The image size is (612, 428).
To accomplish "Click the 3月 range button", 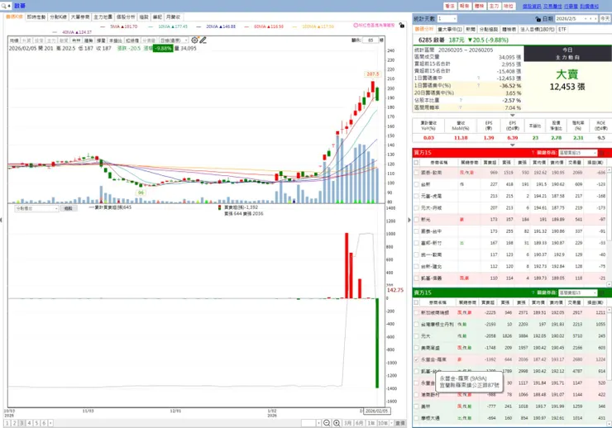I will 347,423.
